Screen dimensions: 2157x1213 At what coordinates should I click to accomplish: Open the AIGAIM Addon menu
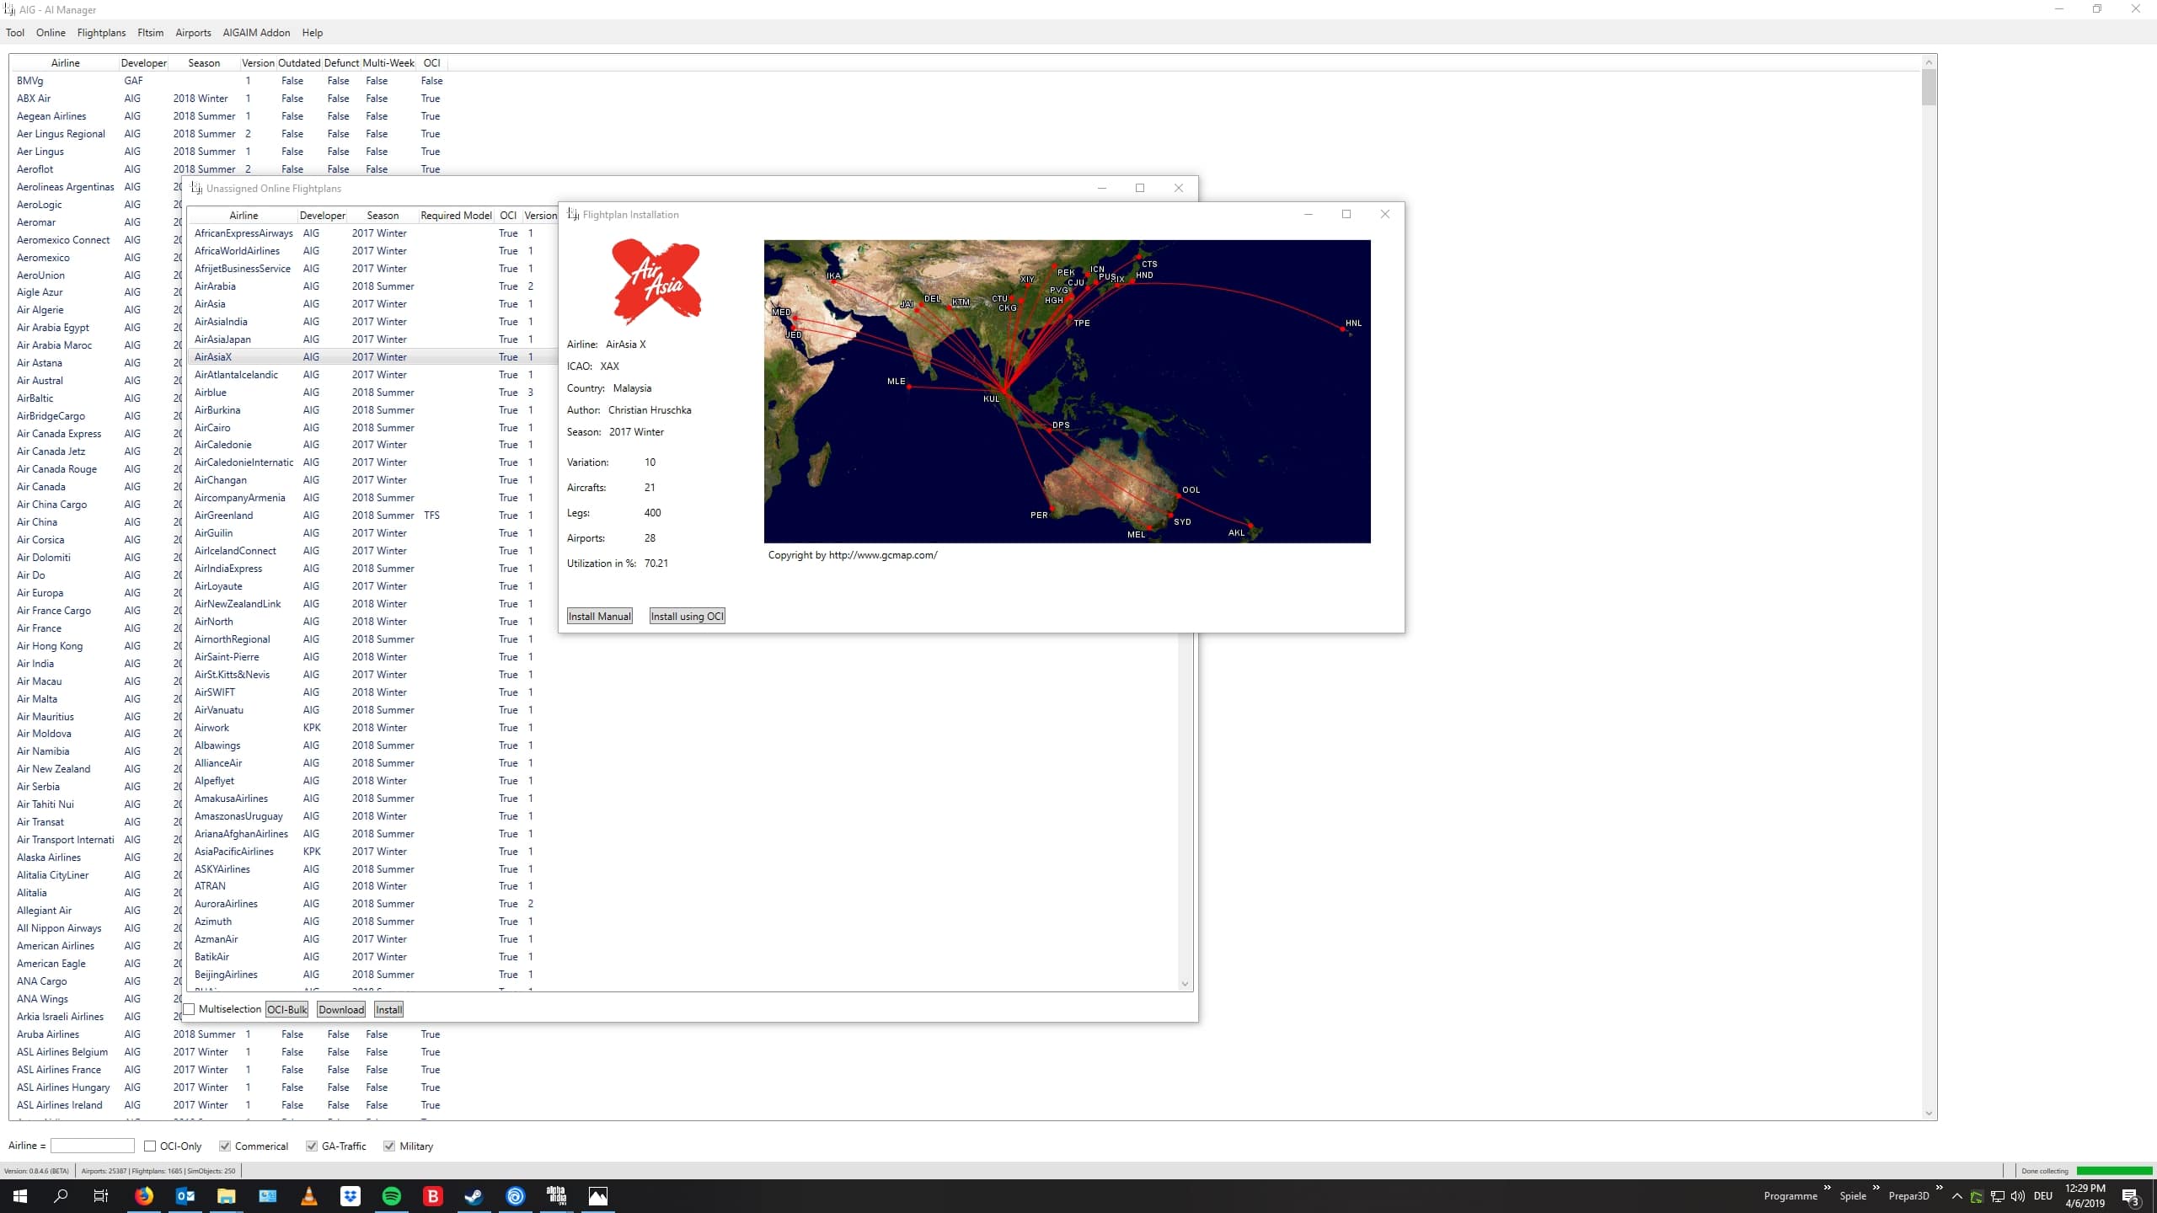tap(256, 33)
